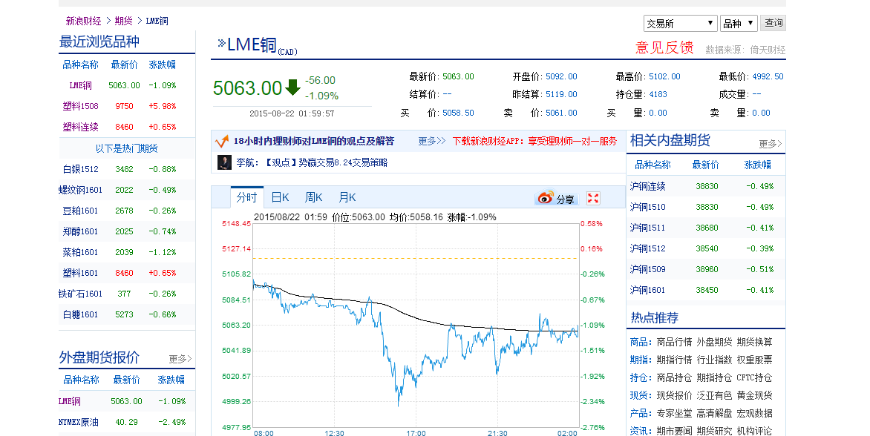Click 期货换算 in 热点推荐
Image resolution: width=870 pixels, height=436 pixels.
tap(755, 343)
